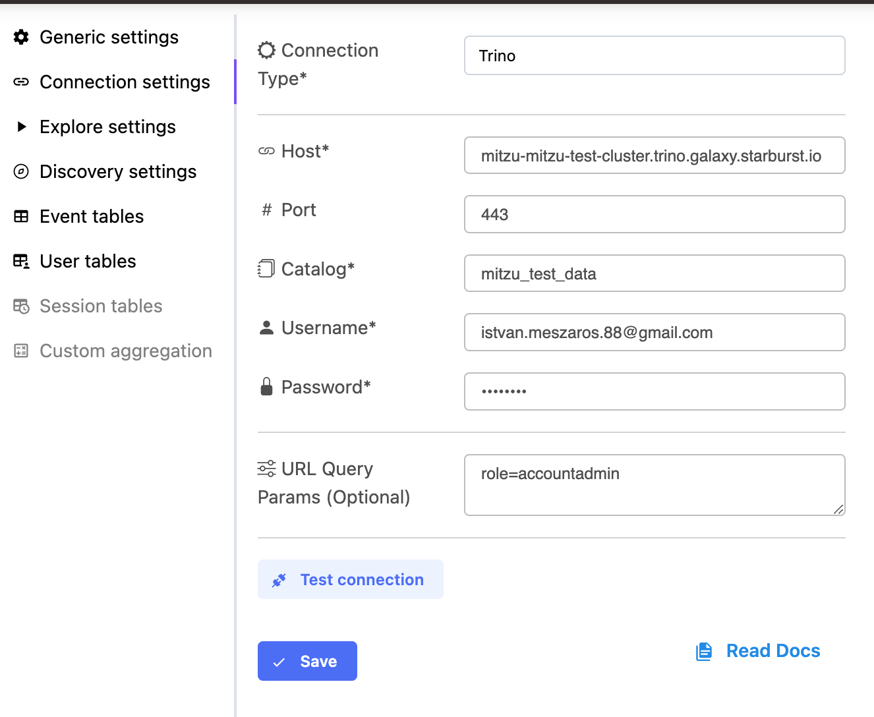Focus the Host input field

pos(654,156)
